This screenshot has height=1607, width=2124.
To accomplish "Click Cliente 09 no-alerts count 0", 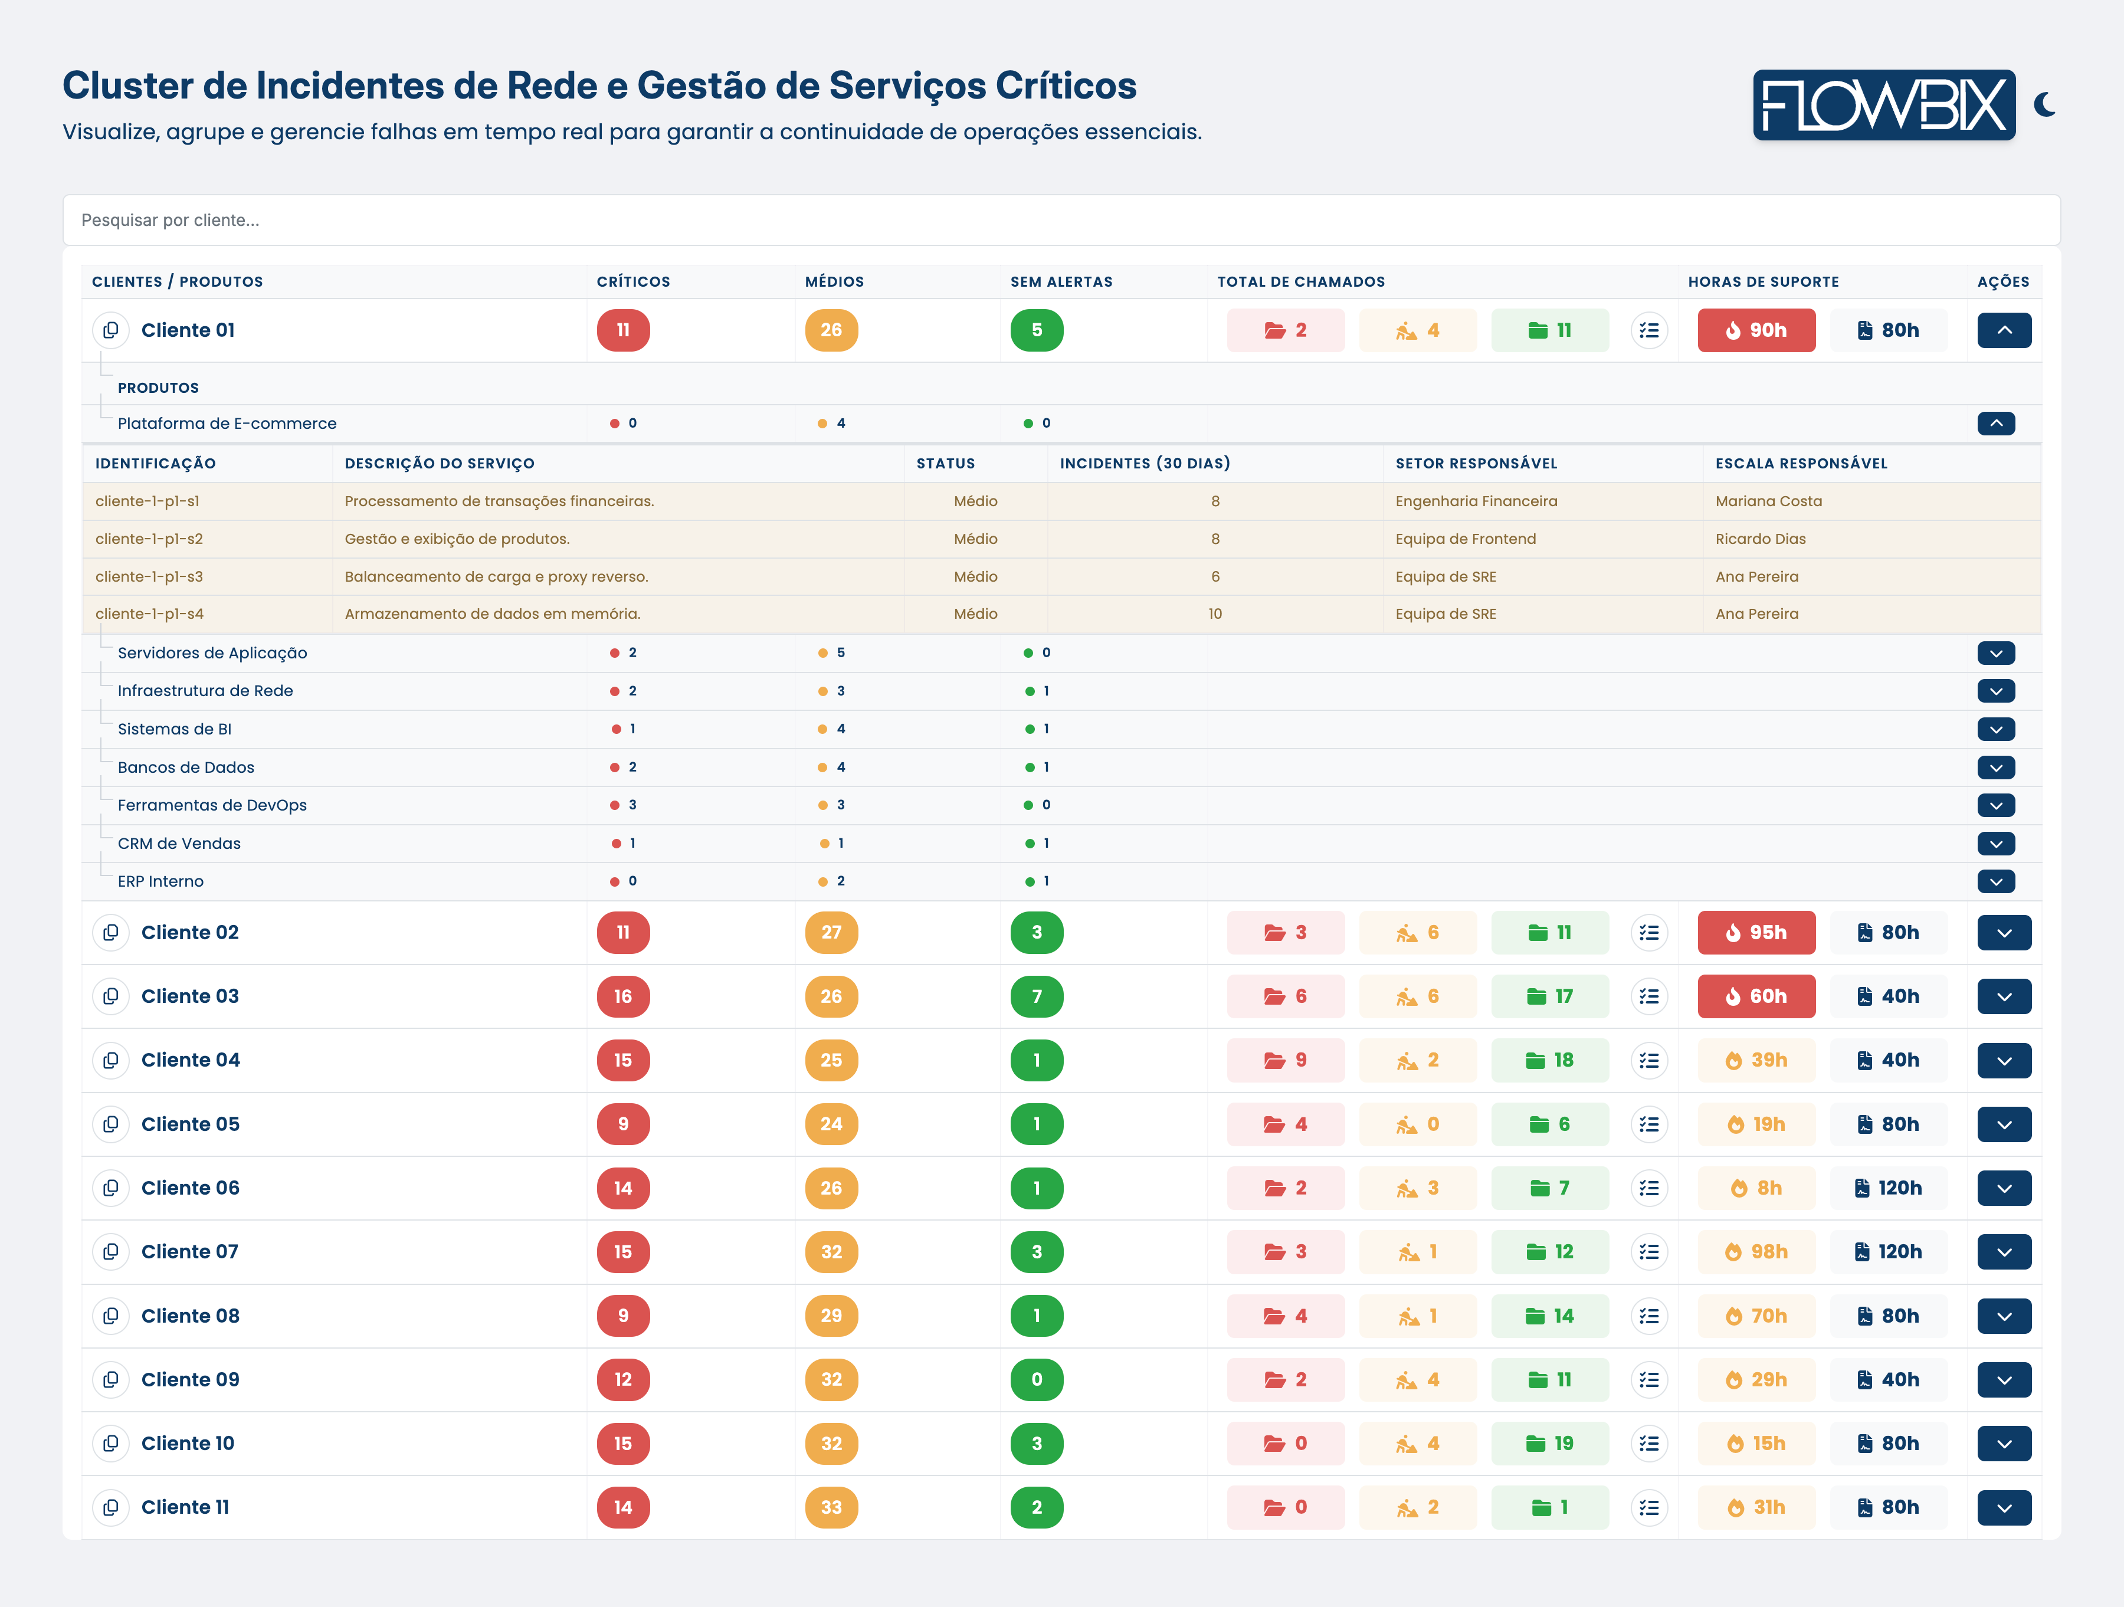I will coord(1037,1379).
